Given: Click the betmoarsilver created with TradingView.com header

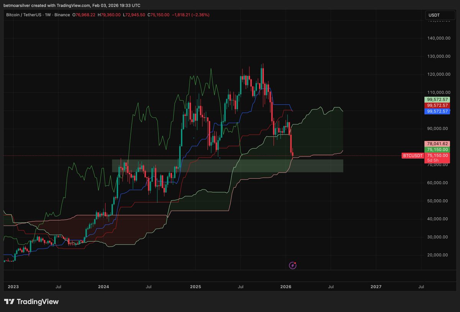Looking at the screenshot, I should [x=72, y=6].
